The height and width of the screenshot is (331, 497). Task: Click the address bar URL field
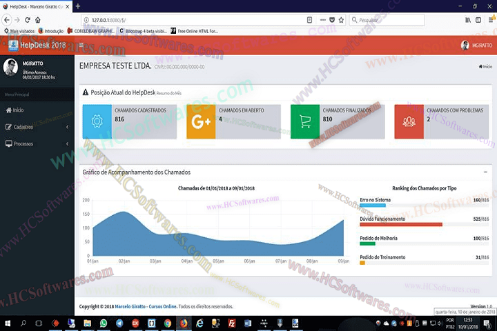coord(197,20)
